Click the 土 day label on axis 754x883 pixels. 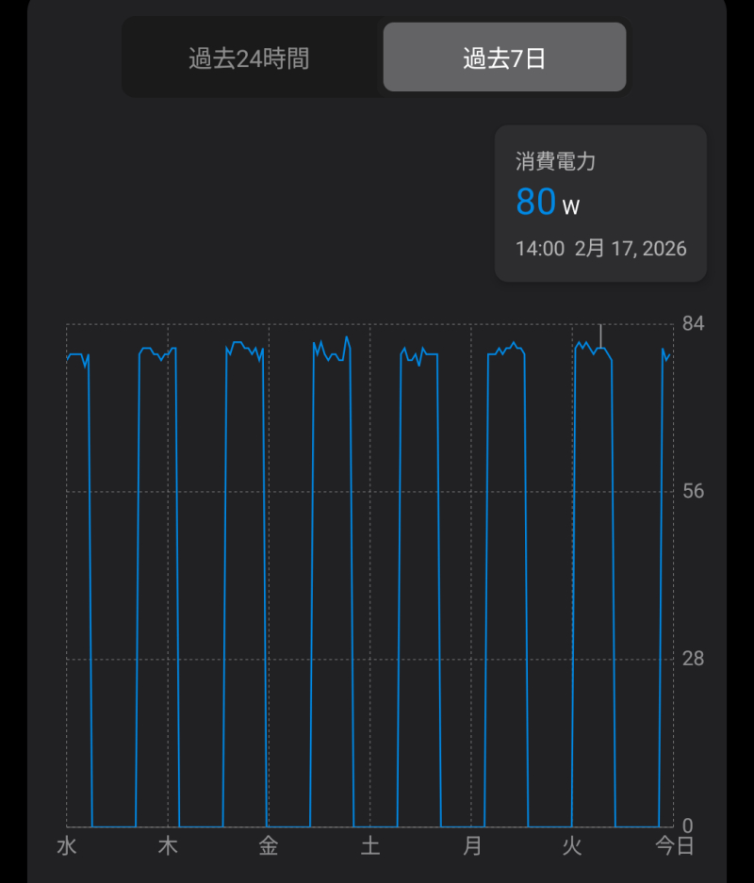370,845
